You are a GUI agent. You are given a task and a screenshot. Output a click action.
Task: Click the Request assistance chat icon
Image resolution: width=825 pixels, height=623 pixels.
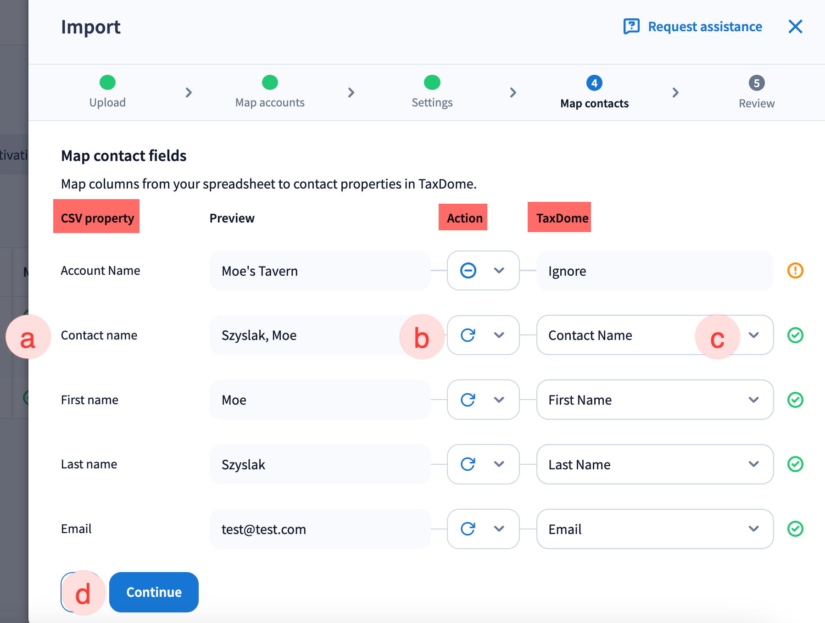coord(631,27)
